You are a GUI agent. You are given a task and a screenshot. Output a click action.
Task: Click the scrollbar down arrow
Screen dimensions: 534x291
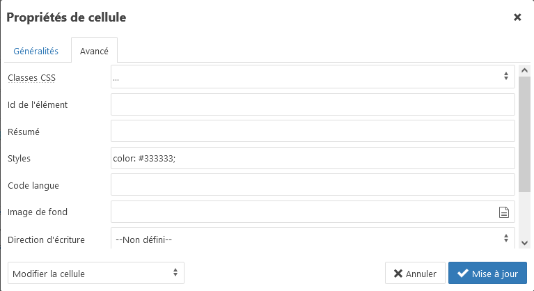[x=525, y=242]
